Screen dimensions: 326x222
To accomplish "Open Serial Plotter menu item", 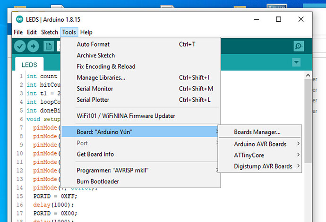I will tap(140, 100).
